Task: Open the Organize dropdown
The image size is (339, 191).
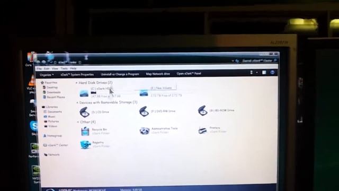Action: (x=47, y=75)
